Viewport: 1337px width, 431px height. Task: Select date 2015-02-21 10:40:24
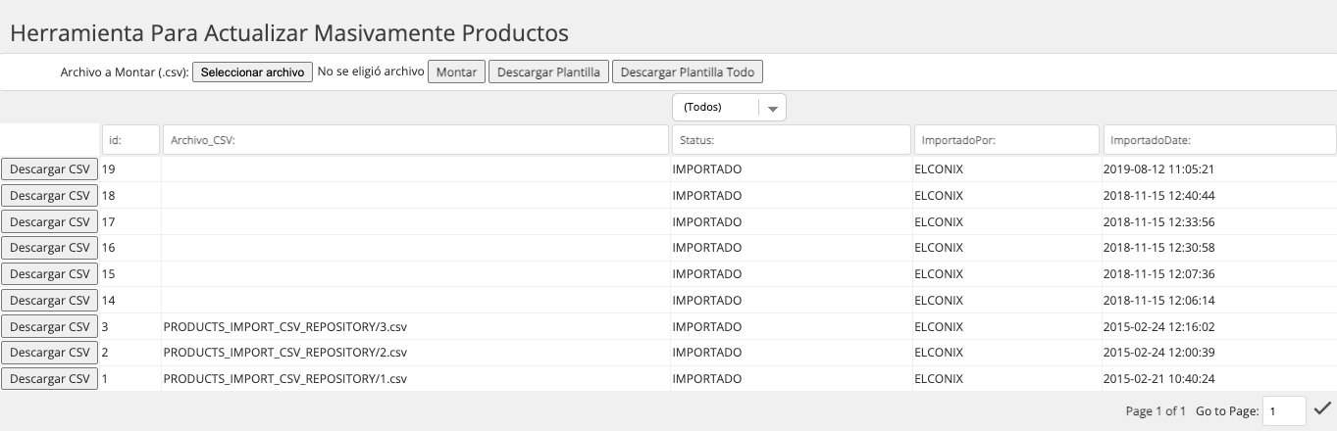[x=1159, y=378]
